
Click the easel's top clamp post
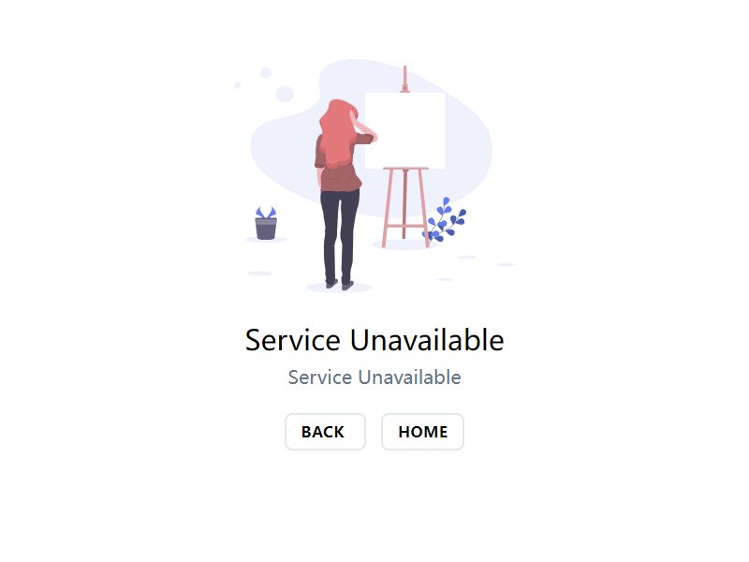pos(405,79)
